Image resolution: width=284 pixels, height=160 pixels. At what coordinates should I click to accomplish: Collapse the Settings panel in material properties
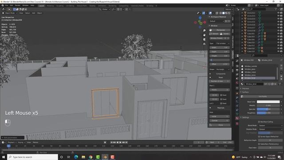pyautogui.click(x=241, y=117)
